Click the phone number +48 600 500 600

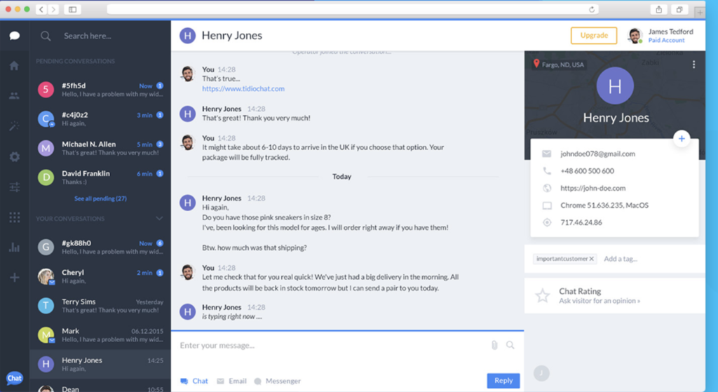point(587,171)
